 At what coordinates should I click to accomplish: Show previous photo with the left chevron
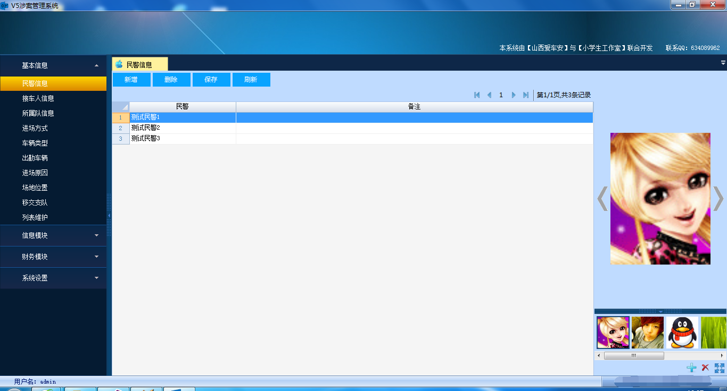click(602, 199)
